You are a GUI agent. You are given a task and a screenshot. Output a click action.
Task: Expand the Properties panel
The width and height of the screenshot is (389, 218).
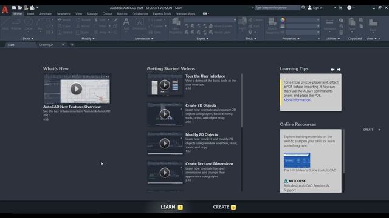click(x=291, y=39)
